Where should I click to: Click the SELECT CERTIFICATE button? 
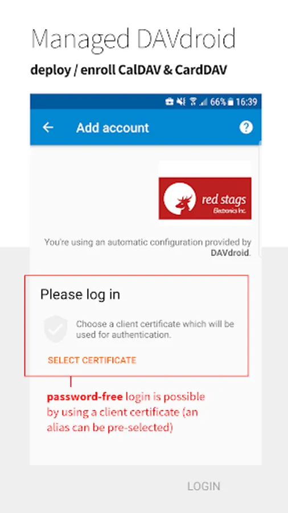(x=92, y=360)
